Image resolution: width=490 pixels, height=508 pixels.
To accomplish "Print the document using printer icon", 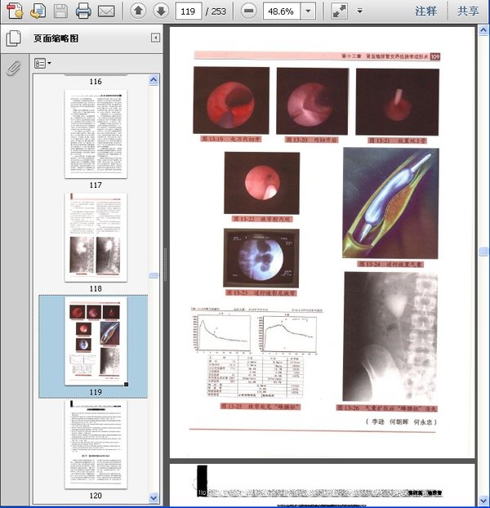I will 83,11.
